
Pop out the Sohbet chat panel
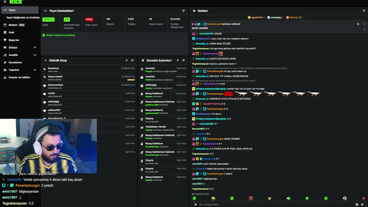(x=364, y=11)
